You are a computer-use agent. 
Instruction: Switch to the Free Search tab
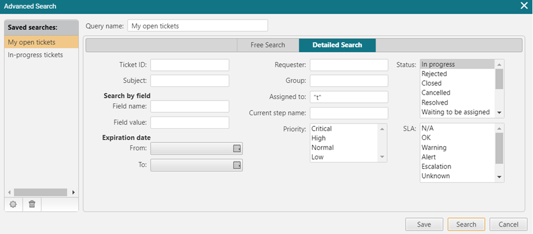tap(268, 45)
